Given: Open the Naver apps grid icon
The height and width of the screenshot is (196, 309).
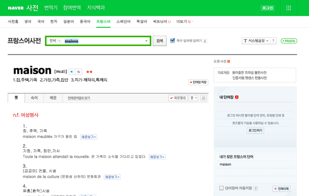Looking at the screenshot, I should click(x=289, y=8).
